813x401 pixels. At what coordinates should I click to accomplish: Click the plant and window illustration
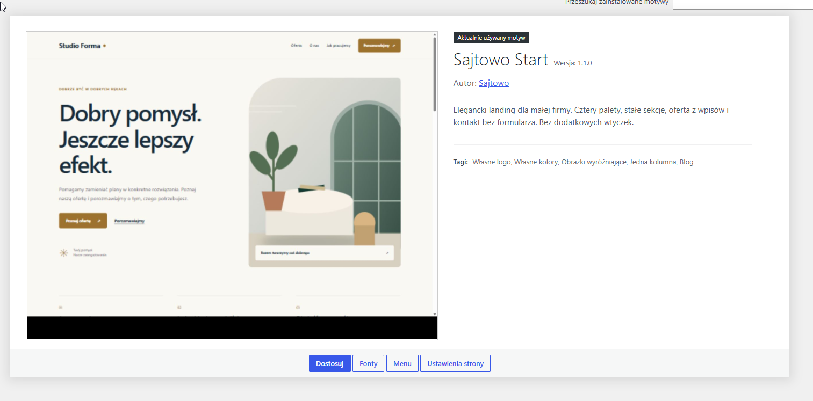pos(325,172)
